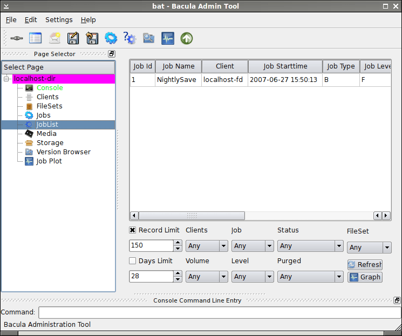Screen dimensions: 402x336
Task: Sort by the Job Name column header
Action: click(x=179, y=66)
